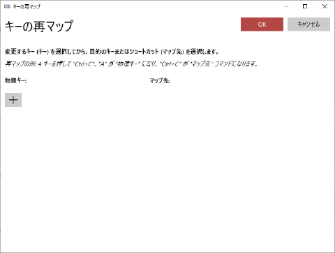
Task: Click the italic example line starting with 再マップの例
Action: [131, 64]
